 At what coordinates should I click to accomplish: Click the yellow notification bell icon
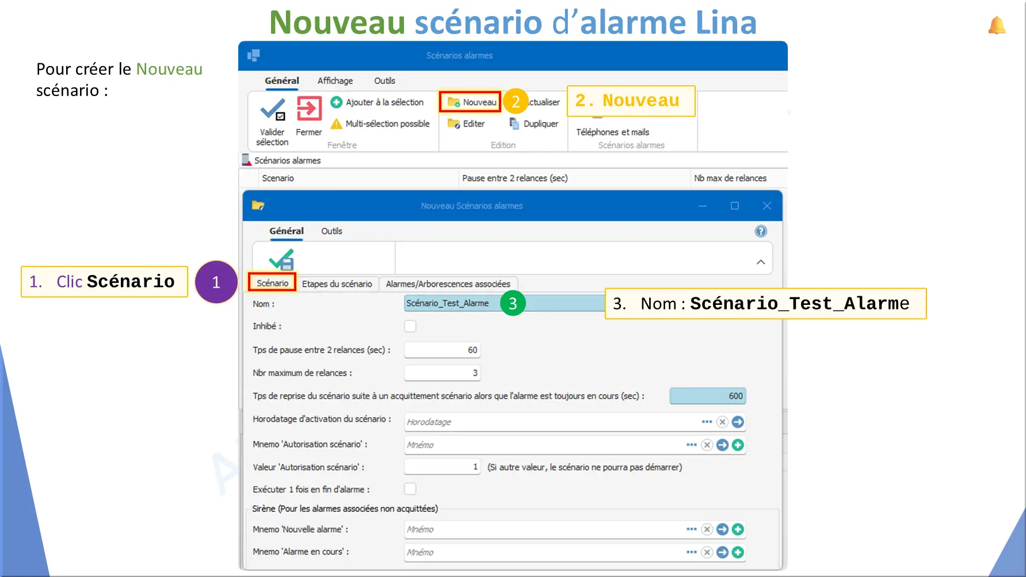point(997,26)
